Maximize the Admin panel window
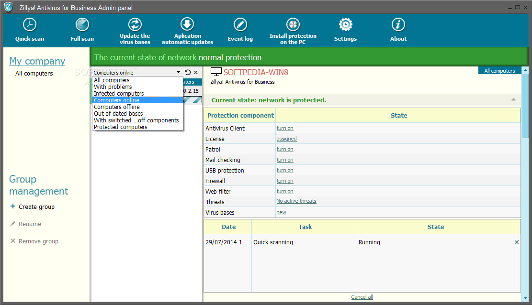This screenshot has height=305, width=532. click(518, 7)
